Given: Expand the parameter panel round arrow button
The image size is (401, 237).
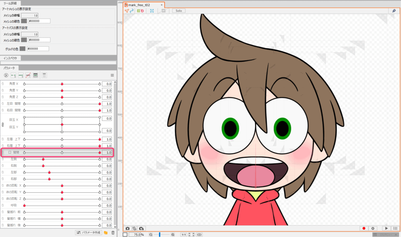Looking at the screenshot, I should [6, 75].
